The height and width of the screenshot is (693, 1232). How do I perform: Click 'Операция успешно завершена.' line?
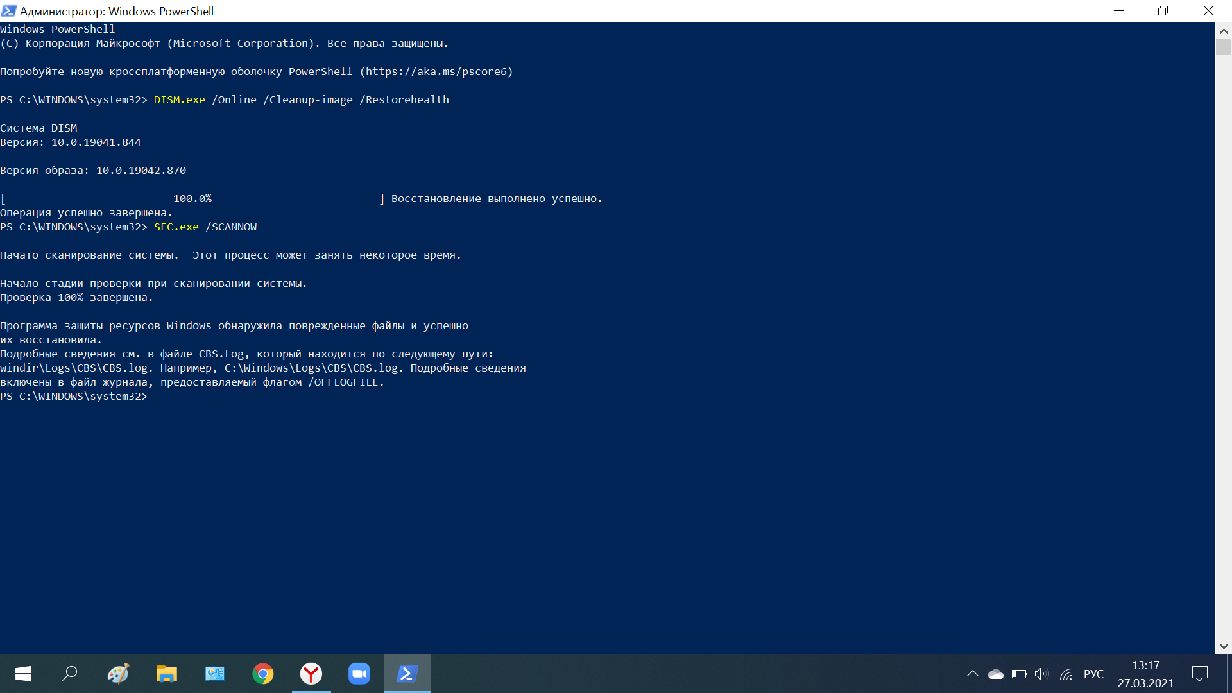tap(86, 212)
